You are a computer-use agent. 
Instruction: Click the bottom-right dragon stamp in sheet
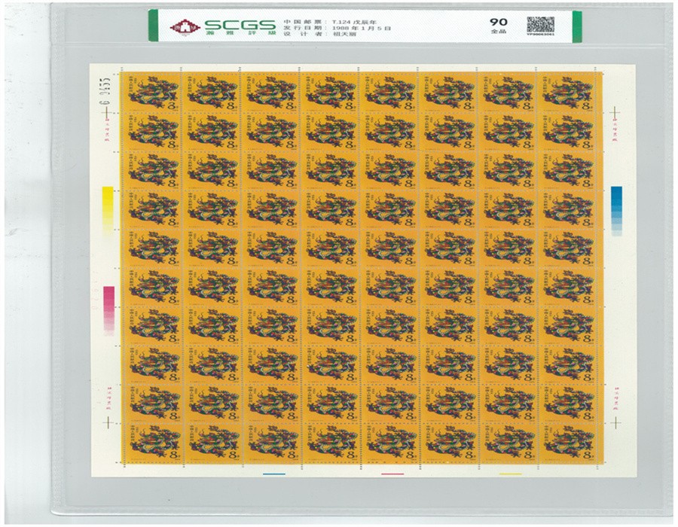[567, 443]
